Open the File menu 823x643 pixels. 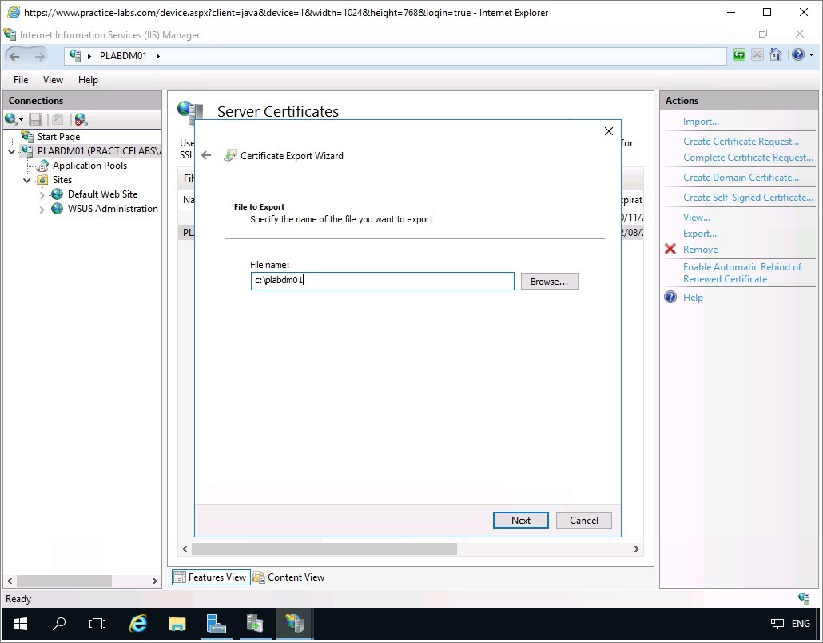(21, 80)
